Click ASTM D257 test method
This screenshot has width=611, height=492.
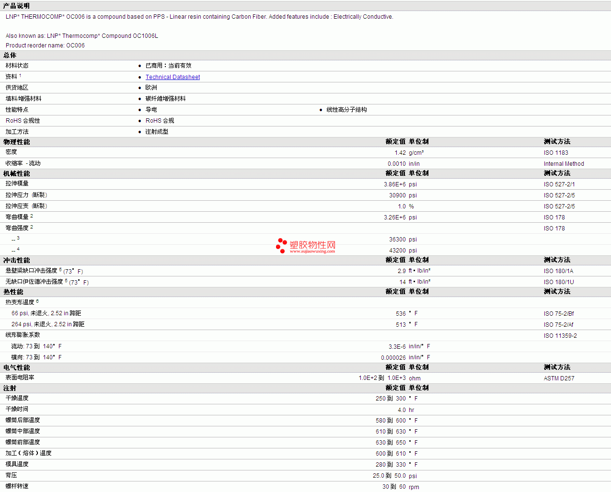(559, 378)
